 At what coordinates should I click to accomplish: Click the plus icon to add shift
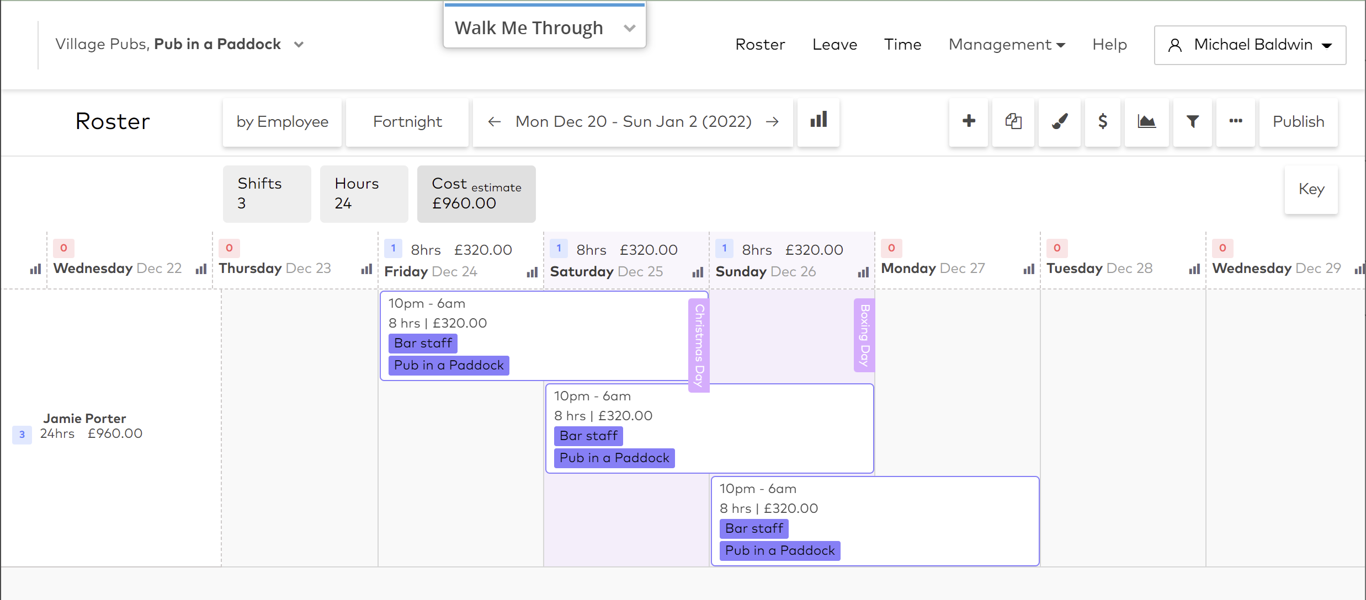coord(969,122)
